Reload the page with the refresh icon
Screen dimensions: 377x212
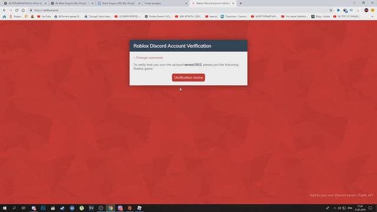[x=17, y=11]
